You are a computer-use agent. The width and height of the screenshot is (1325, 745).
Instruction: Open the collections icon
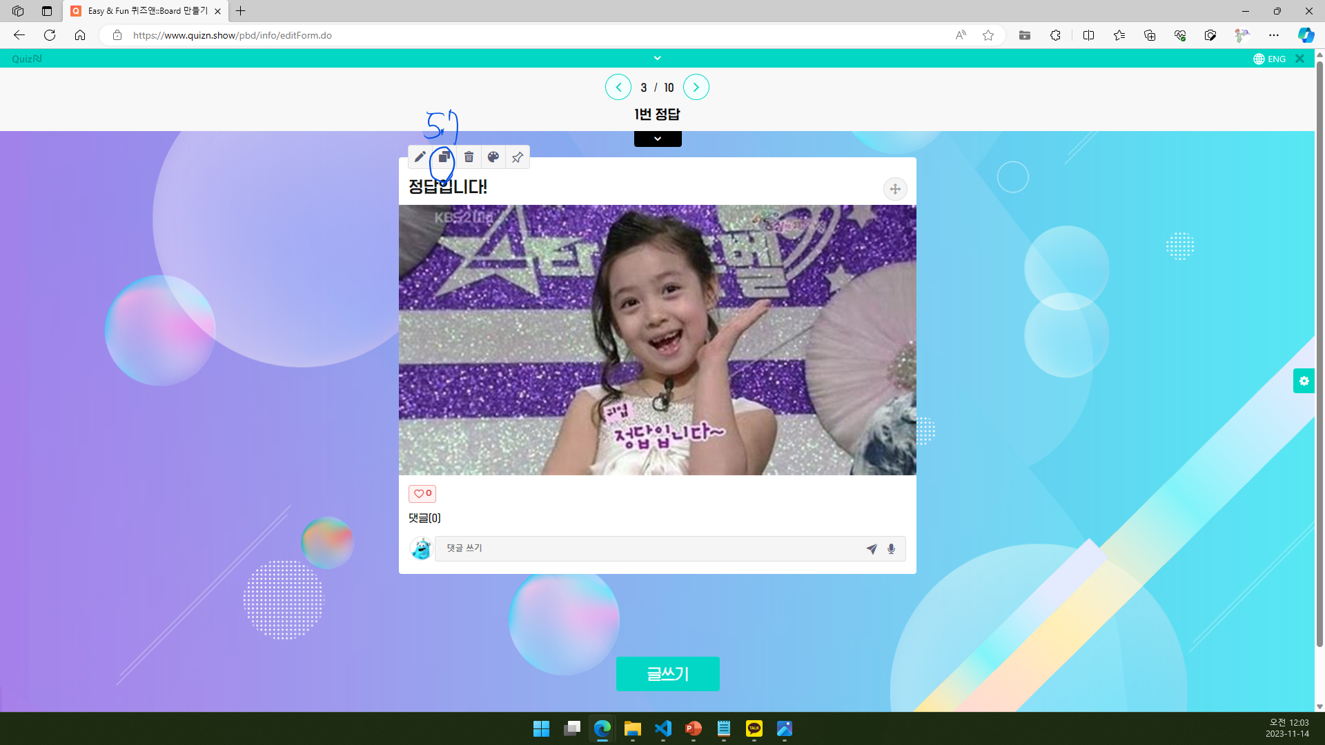coord(1150,35)
